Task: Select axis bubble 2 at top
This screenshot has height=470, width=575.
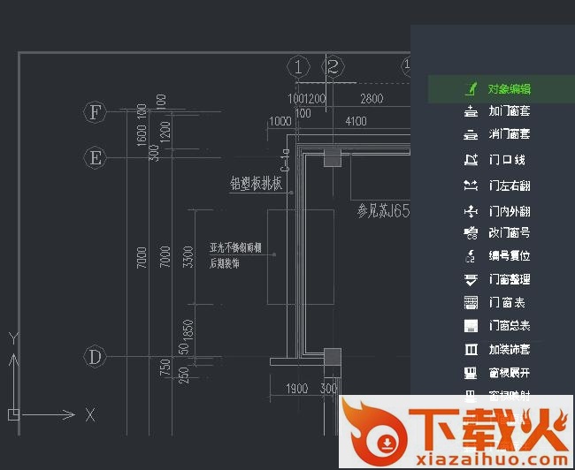Action: tap(333, 67)
